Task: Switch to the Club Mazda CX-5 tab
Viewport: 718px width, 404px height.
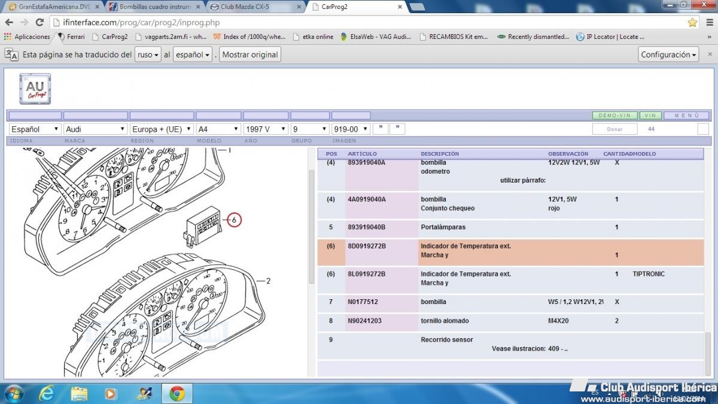Action: click(x=255, y=7)
